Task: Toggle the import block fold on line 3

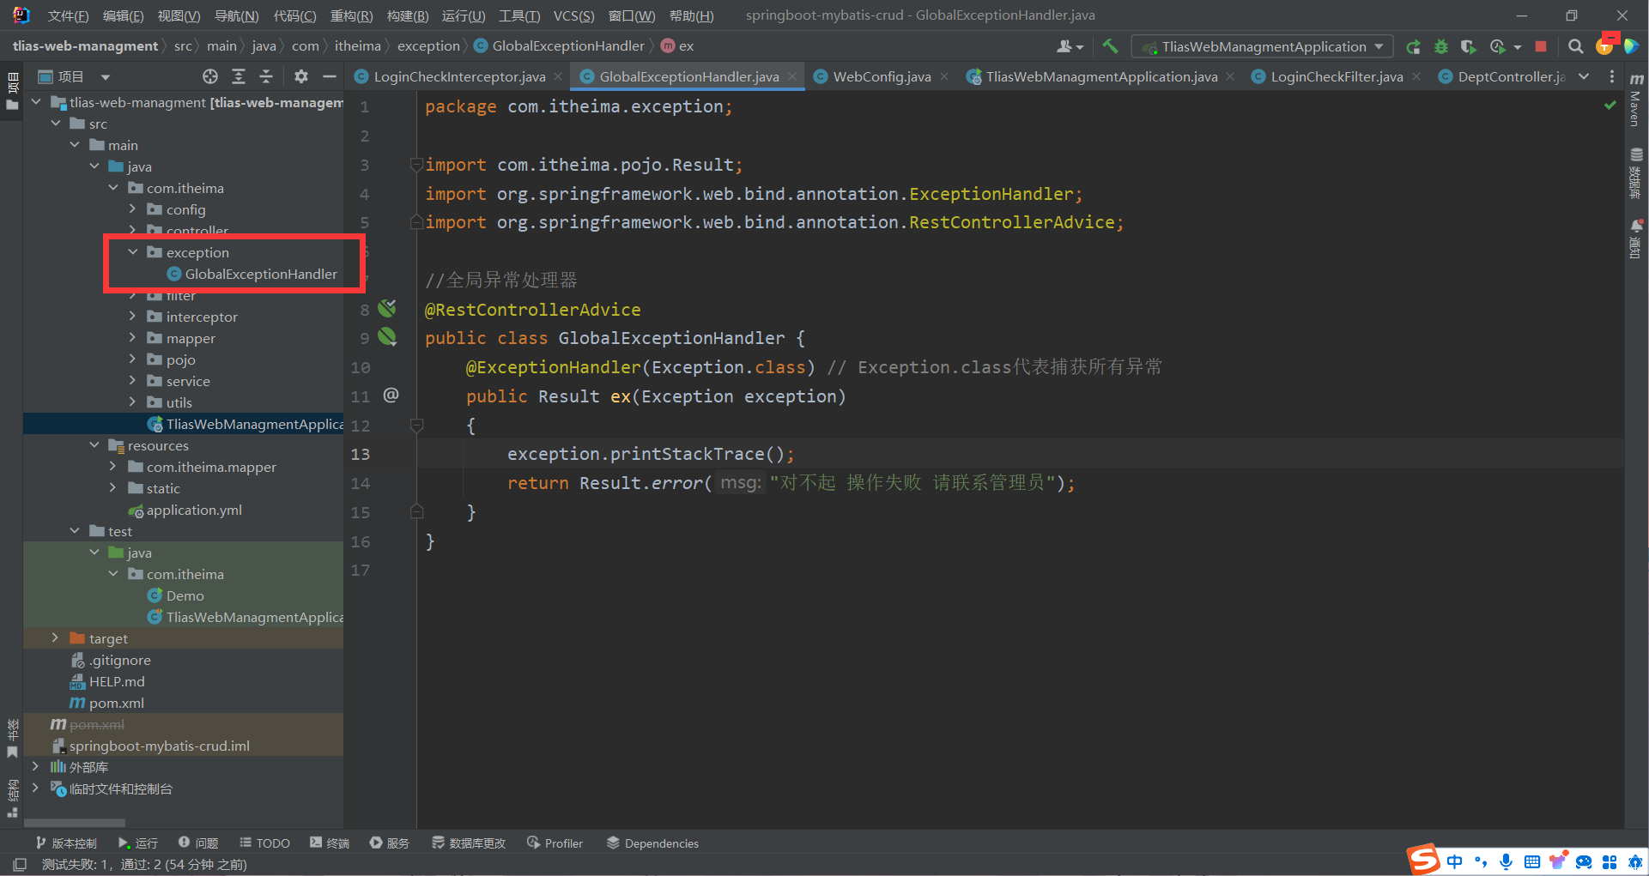Action: pyautogui.click(x=416, y=165)
